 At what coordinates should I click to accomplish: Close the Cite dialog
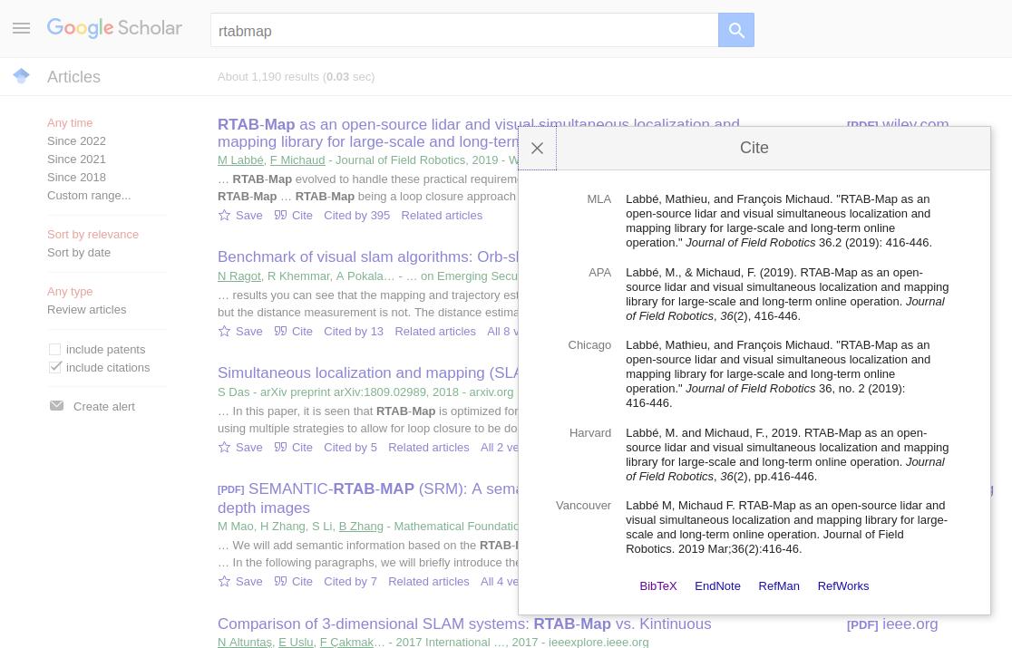click(x=537, y=148)
